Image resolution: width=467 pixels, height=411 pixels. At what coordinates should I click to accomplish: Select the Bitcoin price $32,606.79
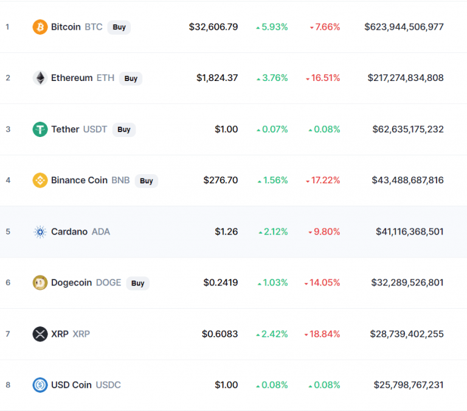click(x=213, y=27)
